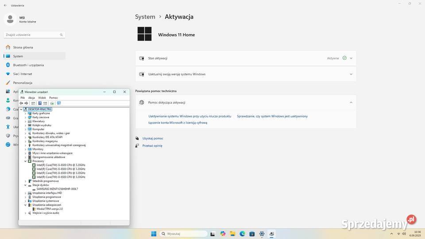Image resolution: width=425 pixels, height=239 pixels.
Task: Select Urządzenia interfejsu HID category
Action: tap(47, 193)
